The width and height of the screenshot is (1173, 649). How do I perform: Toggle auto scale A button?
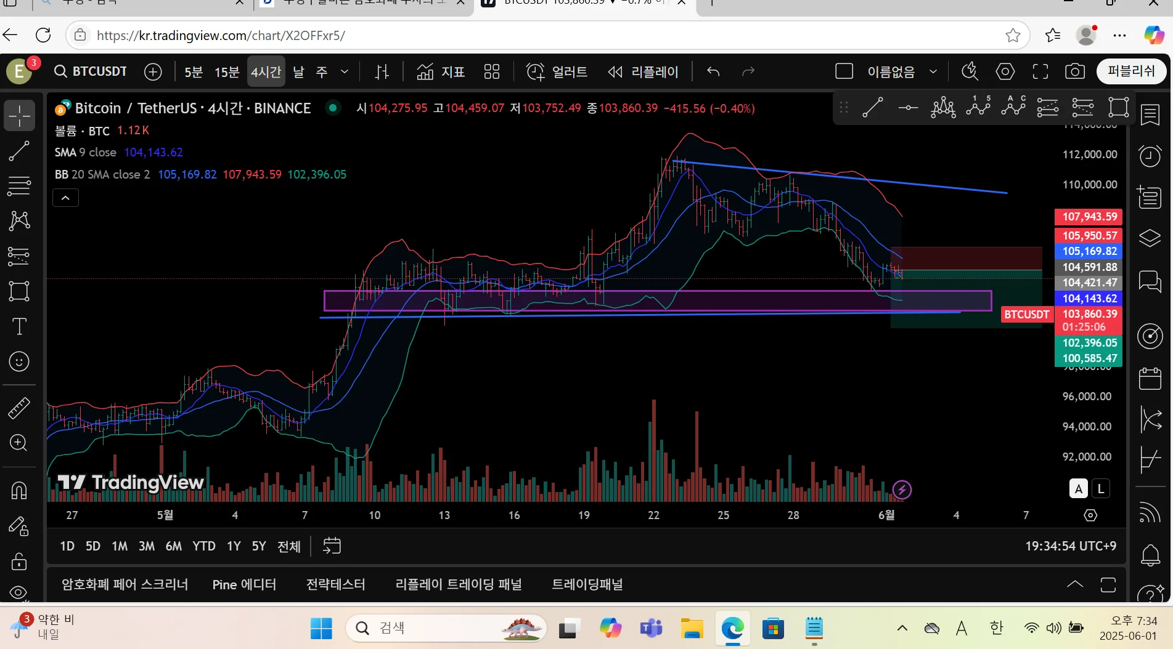(x=1078, y=489)
